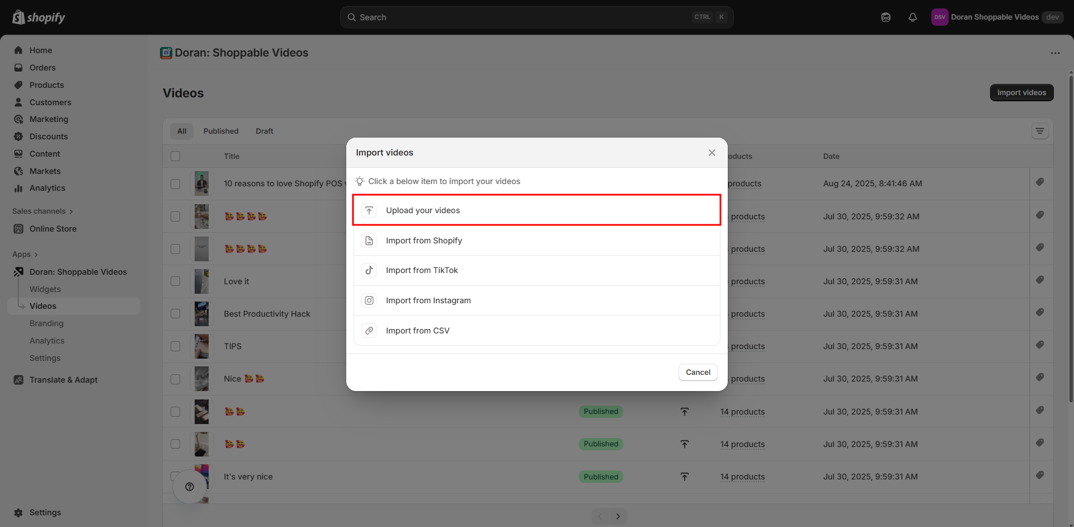1074x527 pixels.
Task: Click Published badge in It's very nice row
Action: point(601,477)
